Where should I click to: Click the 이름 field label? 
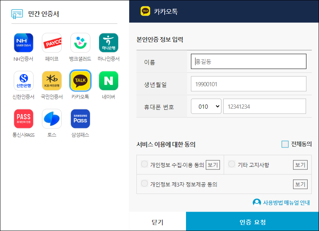pos(149,62)
